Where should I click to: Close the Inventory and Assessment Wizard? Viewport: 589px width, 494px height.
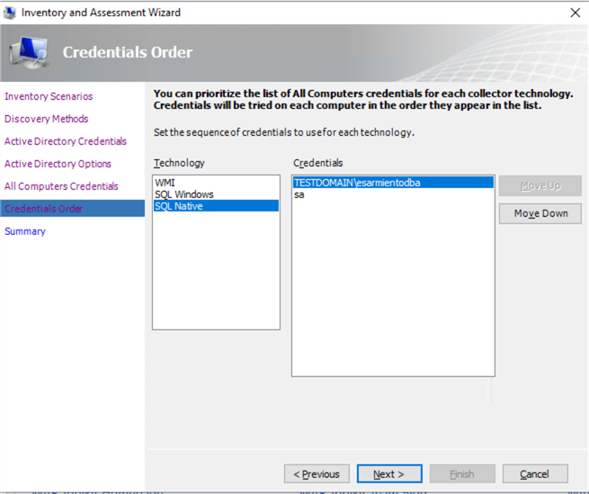coord(575,13)
